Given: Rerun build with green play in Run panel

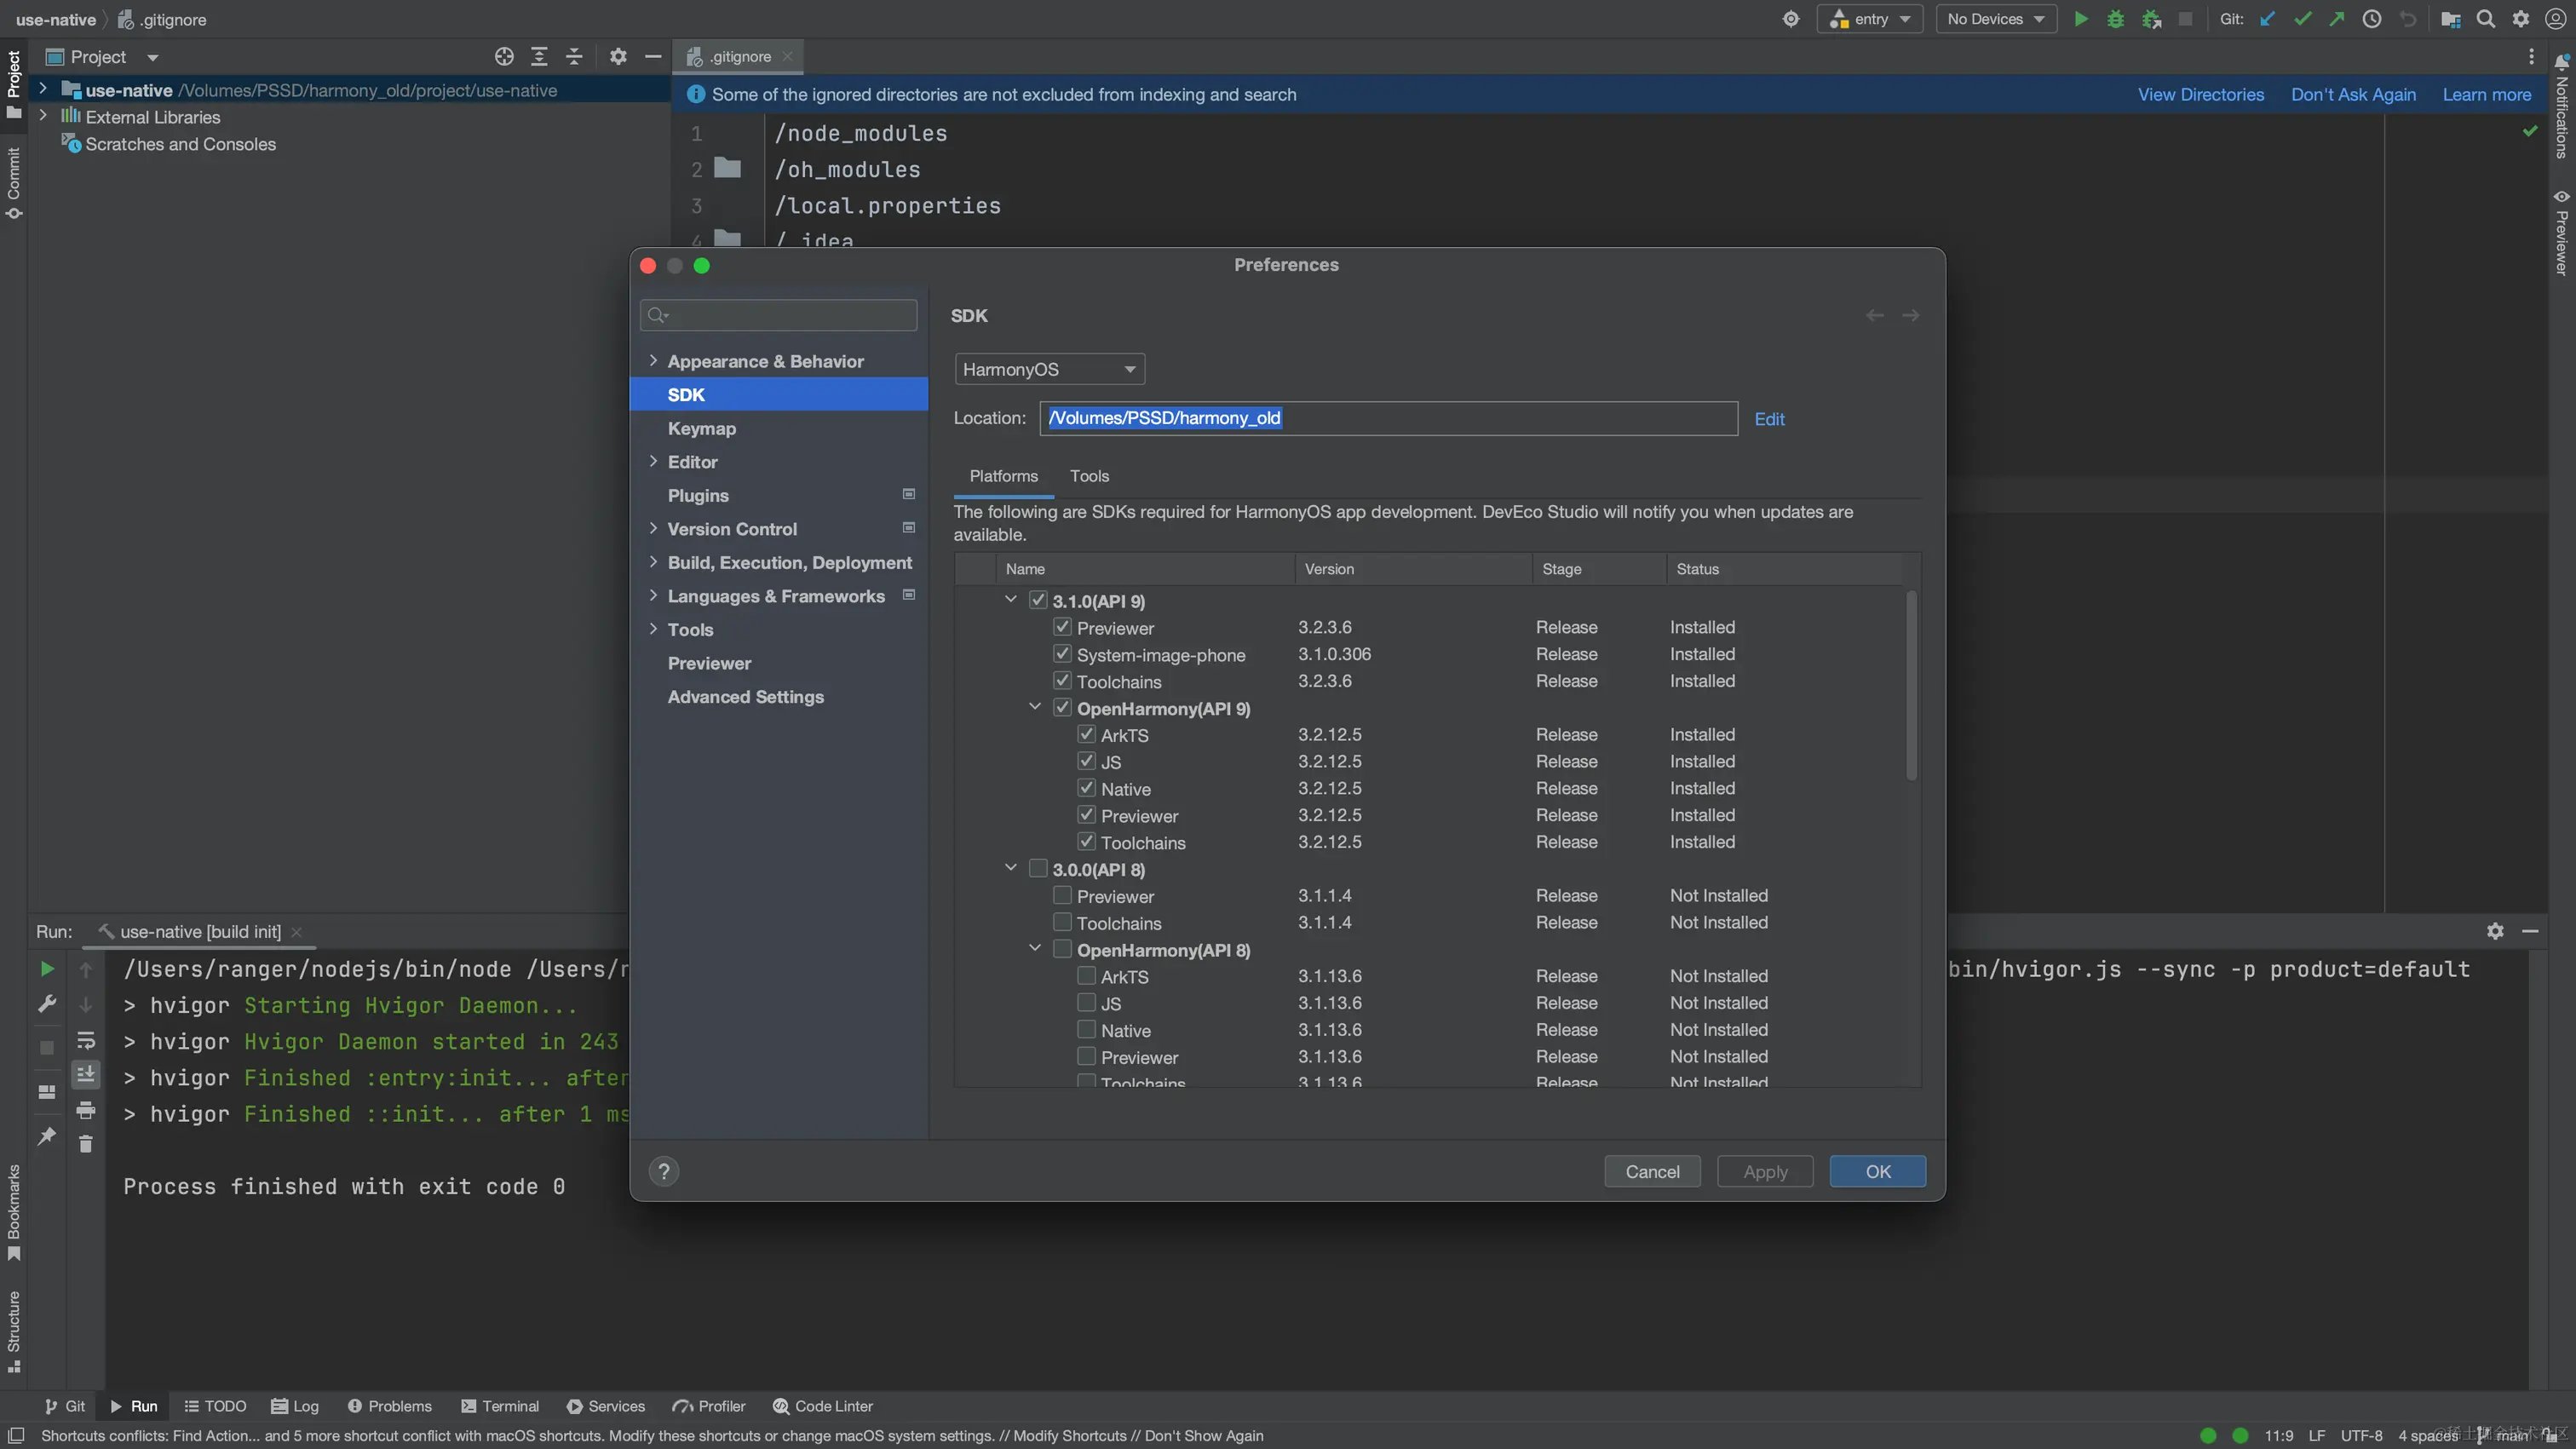Looking at the screenshot, I should (47, 969).
